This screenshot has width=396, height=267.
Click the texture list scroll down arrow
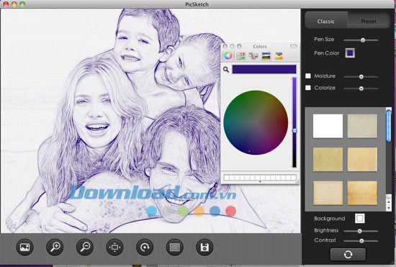point(389,208)
